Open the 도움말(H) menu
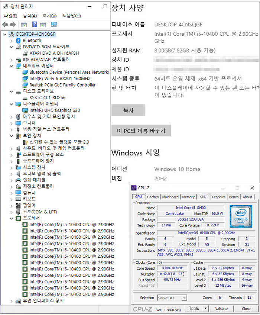Screen dimensions: 260x315 (x=72, y=16)
